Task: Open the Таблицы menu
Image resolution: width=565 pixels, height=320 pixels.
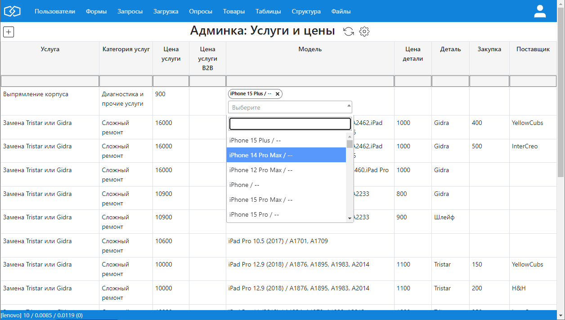Action: coord(268,11)
